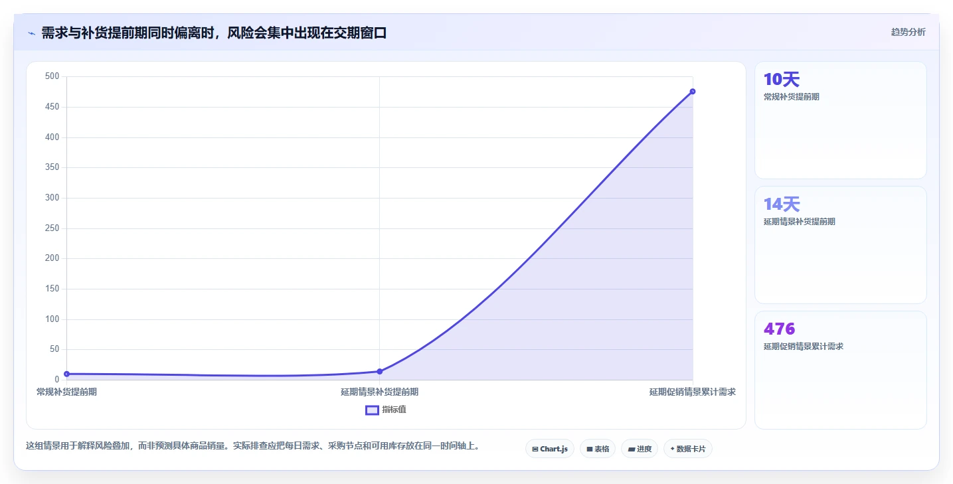The height and width of the screenshot is (484, 953).
Task: Click the 进度 tag chip
Action: pos(640,449)
